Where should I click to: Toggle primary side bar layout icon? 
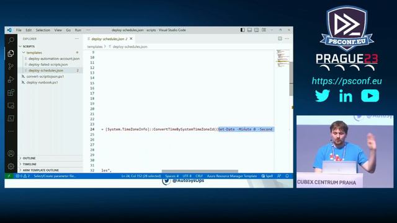click(x=243, y=30)
